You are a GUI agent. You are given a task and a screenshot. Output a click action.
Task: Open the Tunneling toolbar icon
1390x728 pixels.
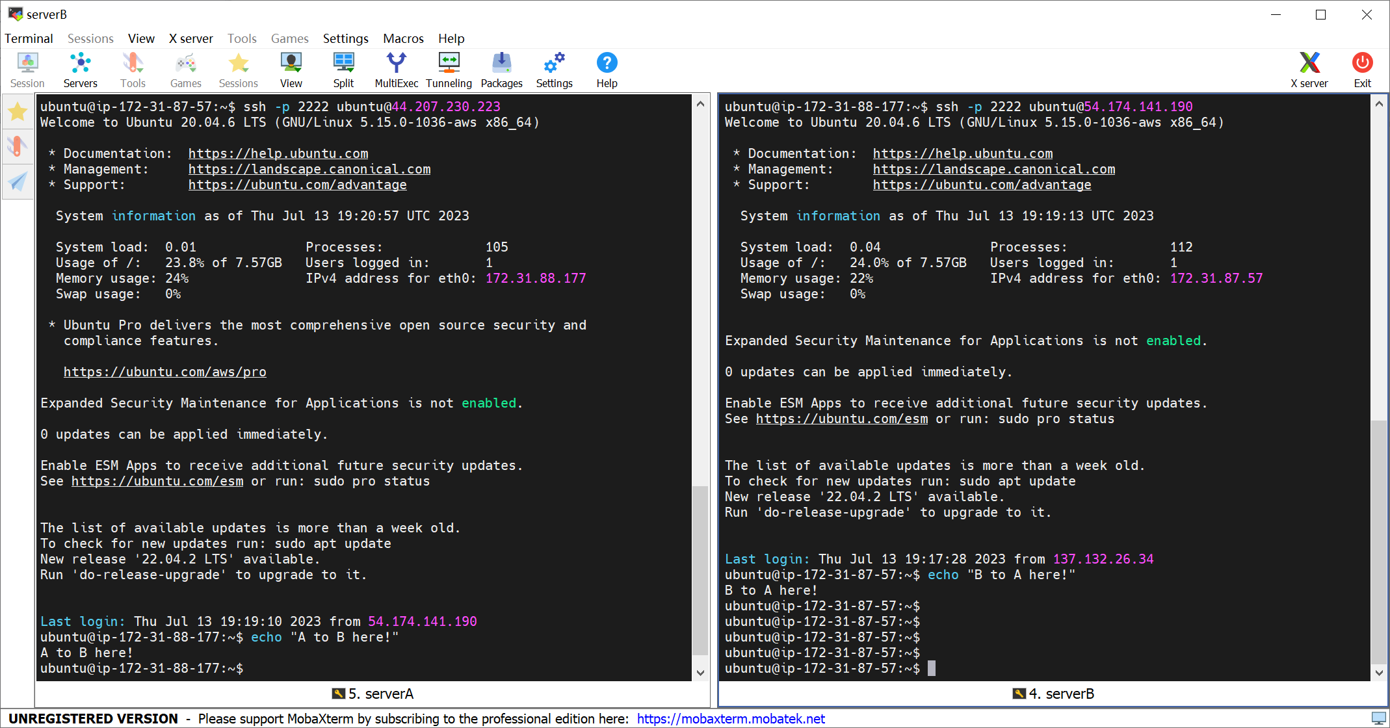point(449,70)
